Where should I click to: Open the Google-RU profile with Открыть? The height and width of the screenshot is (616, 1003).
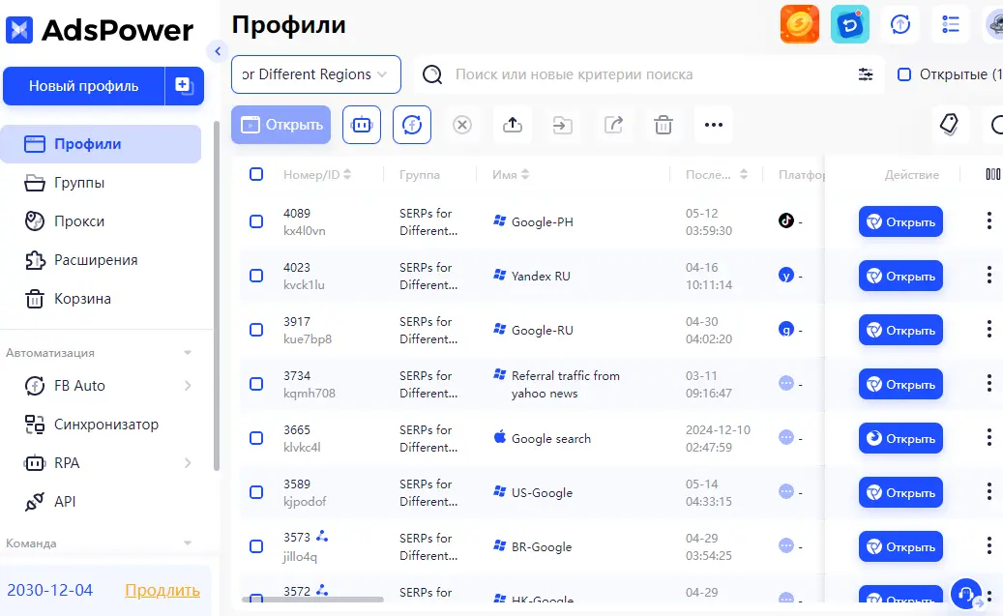click(x=900, y=330)
